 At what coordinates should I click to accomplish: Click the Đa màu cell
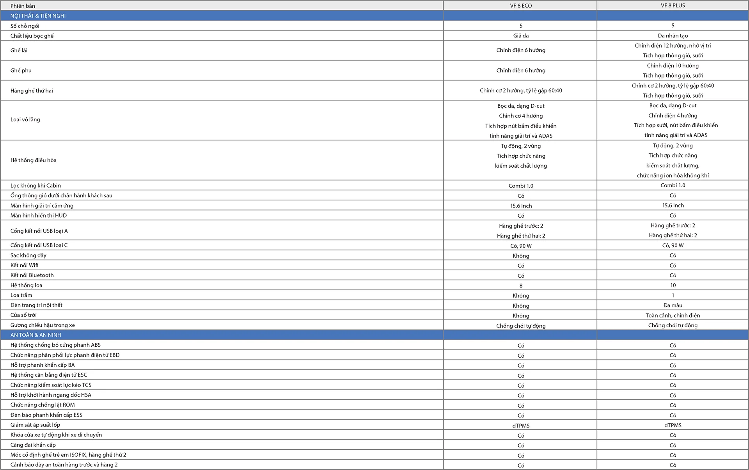click(673, 305)
